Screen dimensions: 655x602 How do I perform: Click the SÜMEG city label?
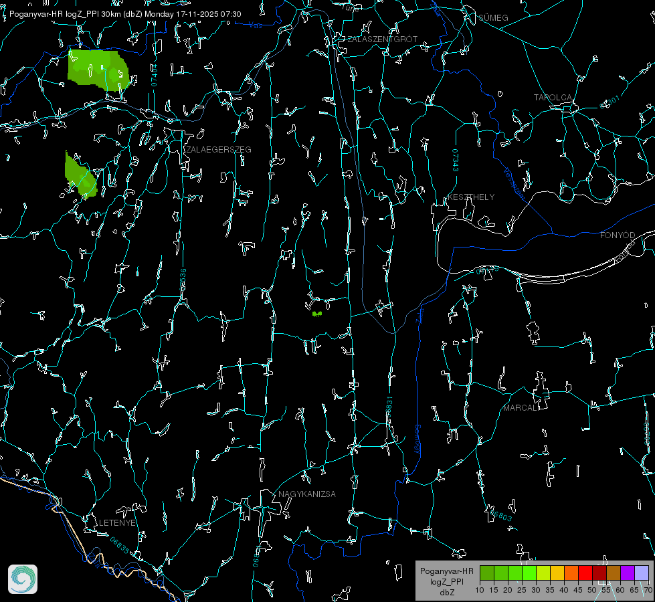click(x=493, y=17)
